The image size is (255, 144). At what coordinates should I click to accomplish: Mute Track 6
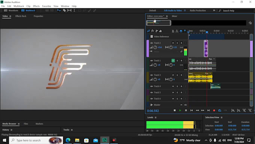173,99
